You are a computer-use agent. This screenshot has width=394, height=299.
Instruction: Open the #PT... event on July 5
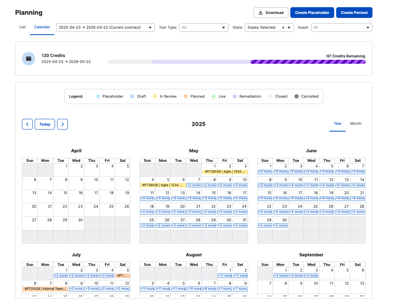tap(122, 275)
